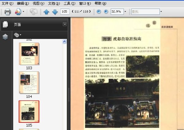Image resolution: width=184 pixels, height=130 pixels.
Task: Expand the collaborate icon dropdown arrow
Action: pyautogui.click(x=23, y=12)
